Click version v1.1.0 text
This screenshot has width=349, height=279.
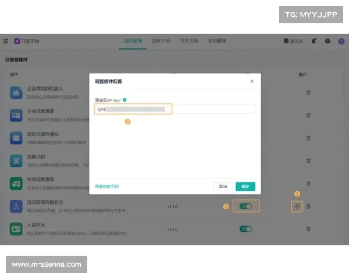pos(173,229)
